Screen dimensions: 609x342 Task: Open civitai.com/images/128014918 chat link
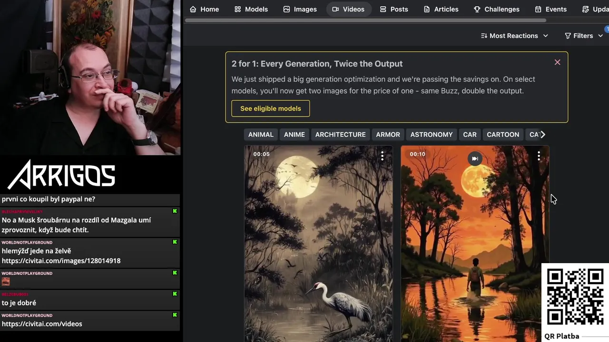[61, 260]
